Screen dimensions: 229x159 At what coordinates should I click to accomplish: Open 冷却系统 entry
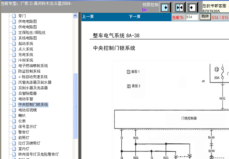pos(26,60)
